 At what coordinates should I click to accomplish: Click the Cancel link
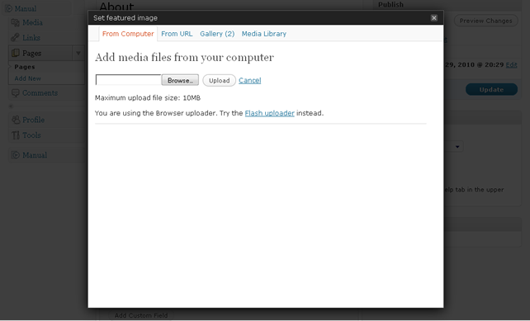click(x=250, y=80)
